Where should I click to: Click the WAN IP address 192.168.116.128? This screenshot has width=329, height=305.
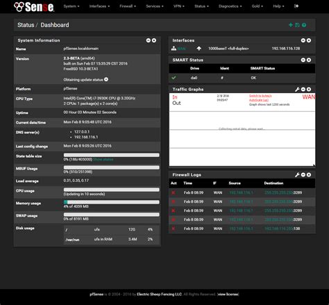pos(286,49)
